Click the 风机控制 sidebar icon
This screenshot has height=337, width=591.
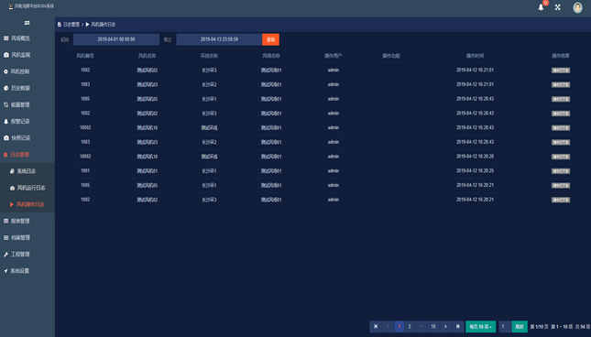[5, 71]
